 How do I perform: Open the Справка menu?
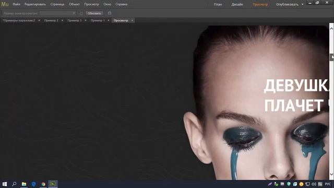pyautogui.click(x=122, y=4)
